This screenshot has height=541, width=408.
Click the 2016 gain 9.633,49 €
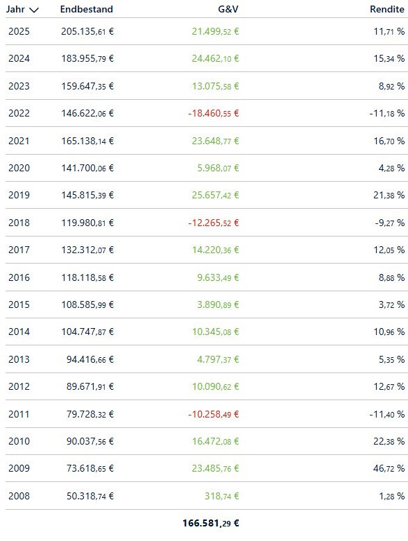[218, 277]
